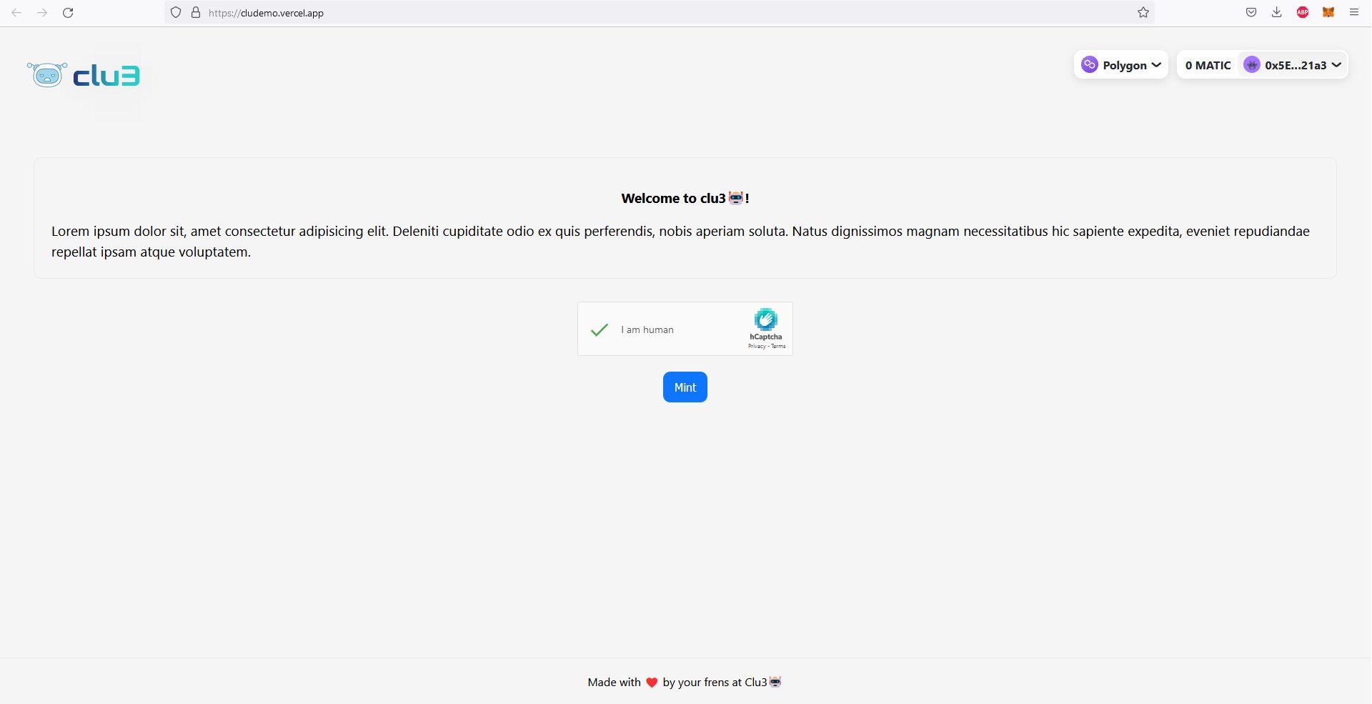Click the browser forward arrow
This screenshot has height=704, width=1372.
42,13
